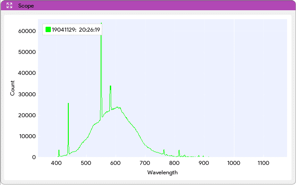
Task: Toggle the 19041129: 20:26:19 legend entry
Action: click(75, 30)
